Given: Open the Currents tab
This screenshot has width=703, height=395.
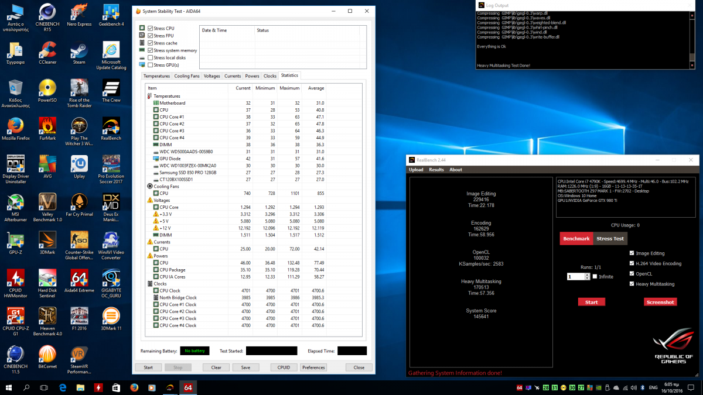Looking at the screenshot, I should (233, 76).
